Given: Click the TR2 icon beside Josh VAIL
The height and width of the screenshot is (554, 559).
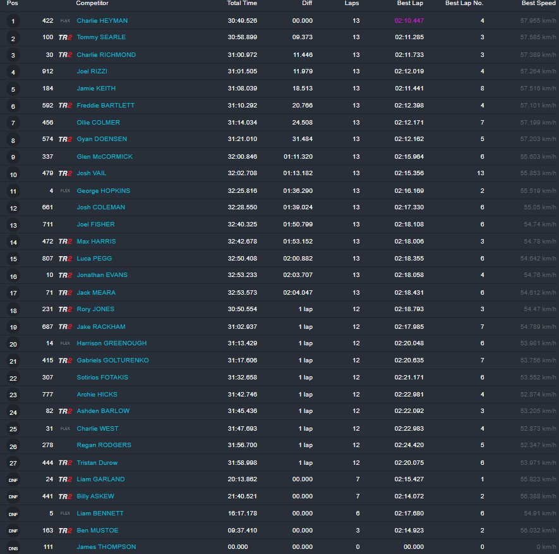Looking at the screenshot, I should tap(65, 173).
